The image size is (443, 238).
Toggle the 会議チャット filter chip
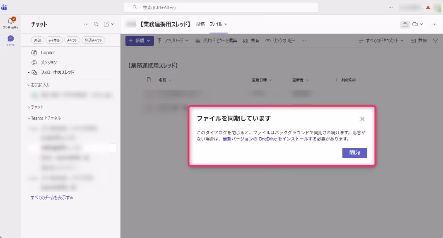(x=93, y=40)
